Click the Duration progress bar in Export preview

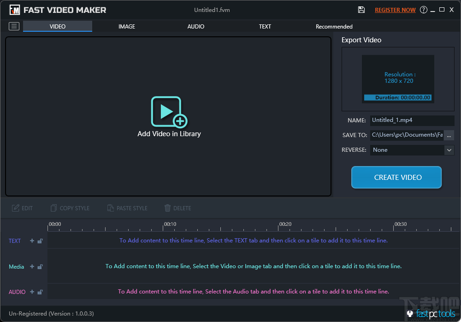(x=397, y=98)
